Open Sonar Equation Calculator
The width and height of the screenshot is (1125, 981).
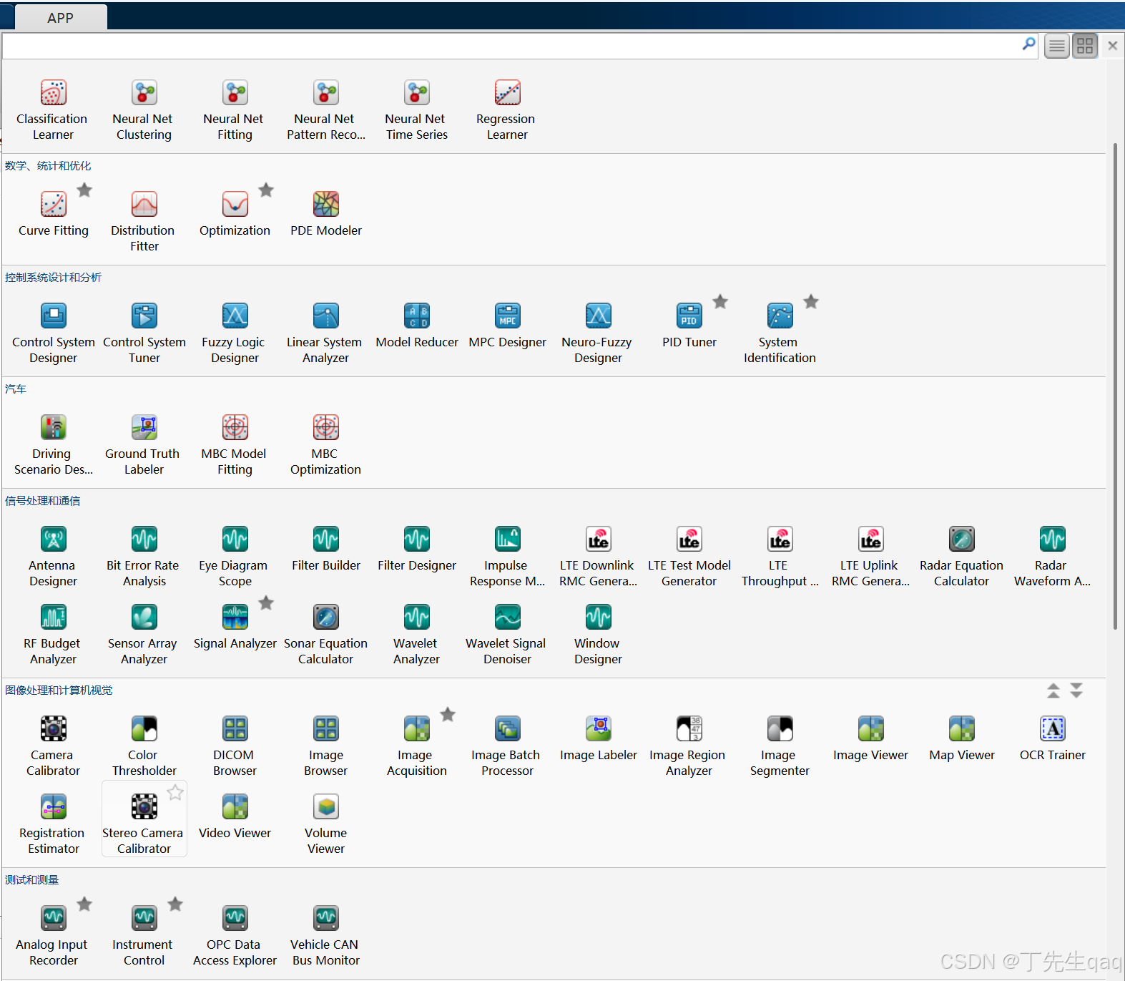pyautogui.click(x=325, y=635)
